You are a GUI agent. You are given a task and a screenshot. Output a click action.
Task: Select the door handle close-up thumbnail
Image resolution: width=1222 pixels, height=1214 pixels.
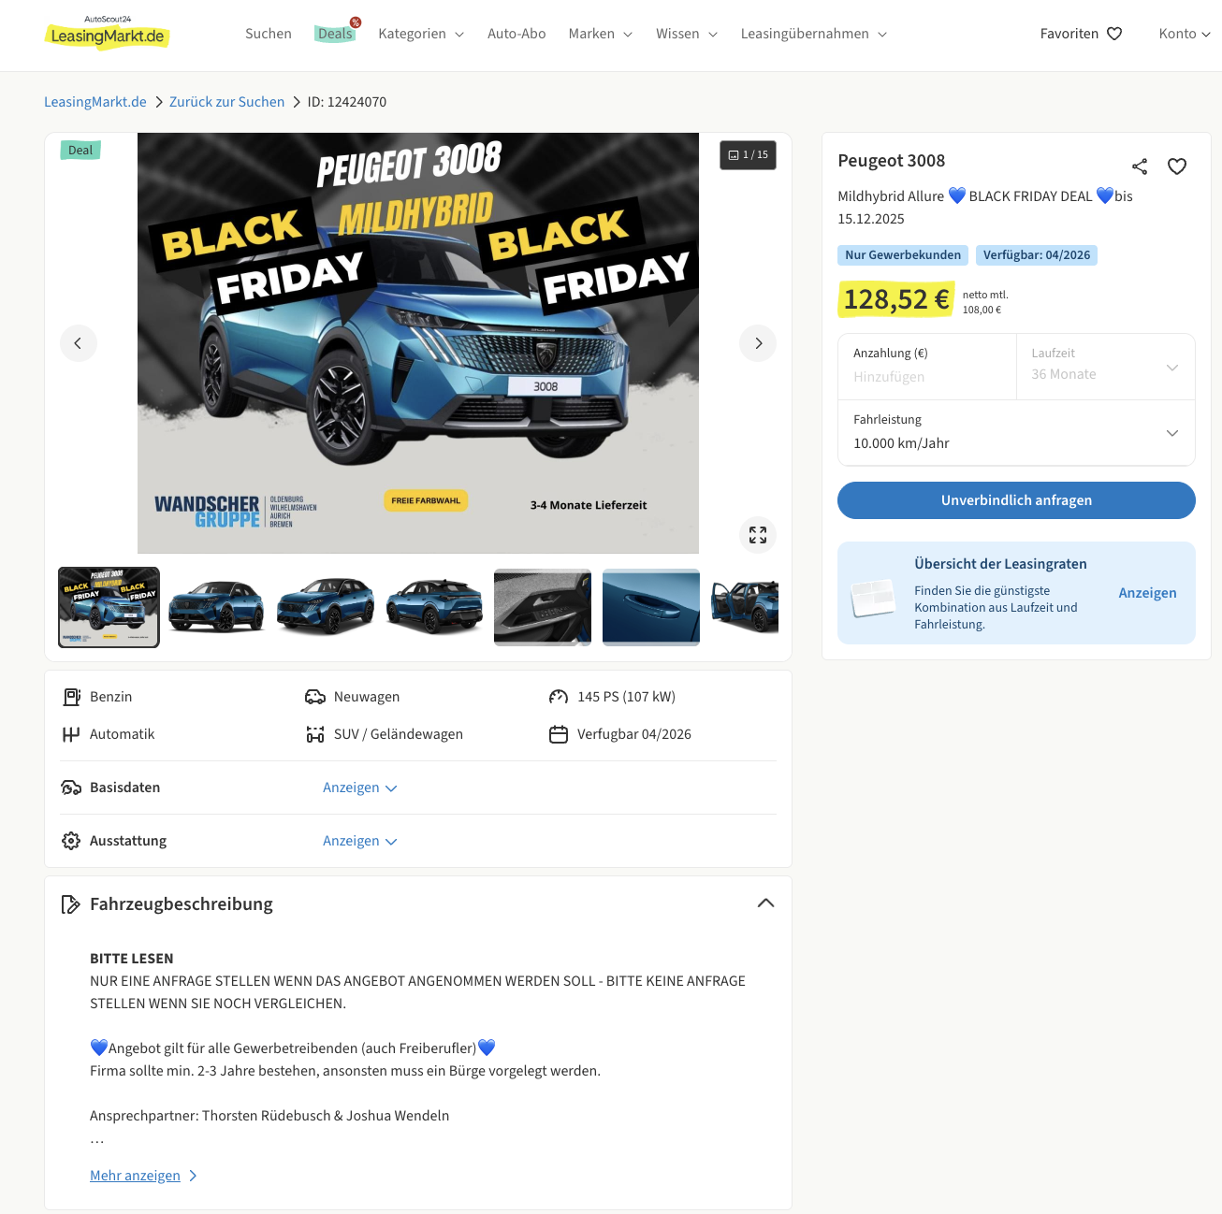tap(651, 607)
